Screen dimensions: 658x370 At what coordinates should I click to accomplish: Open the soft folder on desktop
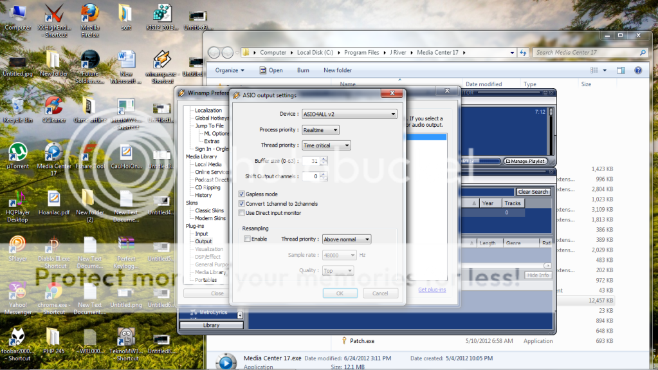[125, 17]
